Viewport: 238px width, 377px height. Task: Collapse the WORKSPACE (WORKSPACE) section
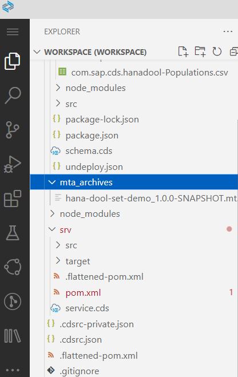pyautogui.click(x=37, y=52)
